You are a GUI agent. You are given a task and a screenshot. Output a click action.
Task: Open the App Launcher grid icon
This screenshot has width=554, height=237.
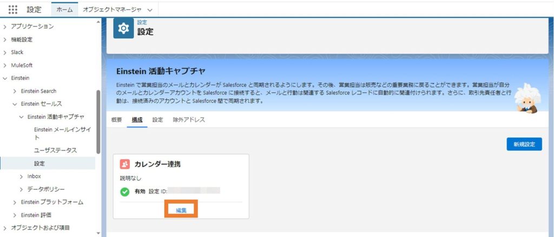[13, 10]
